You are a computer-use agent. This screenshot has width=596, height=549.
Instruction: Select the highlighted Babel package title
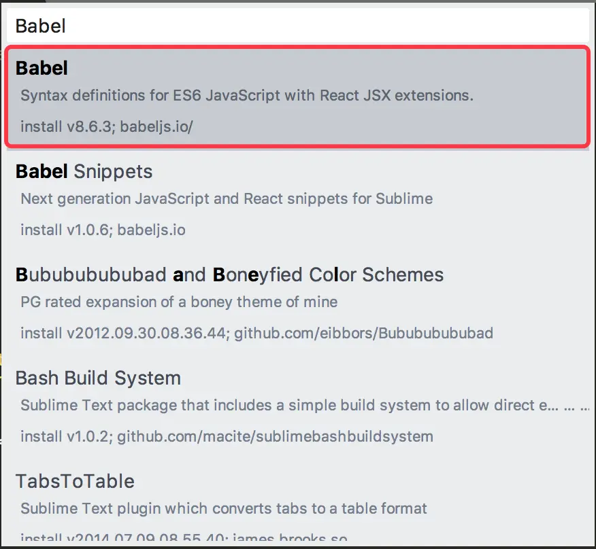click(x=42, y=68)
